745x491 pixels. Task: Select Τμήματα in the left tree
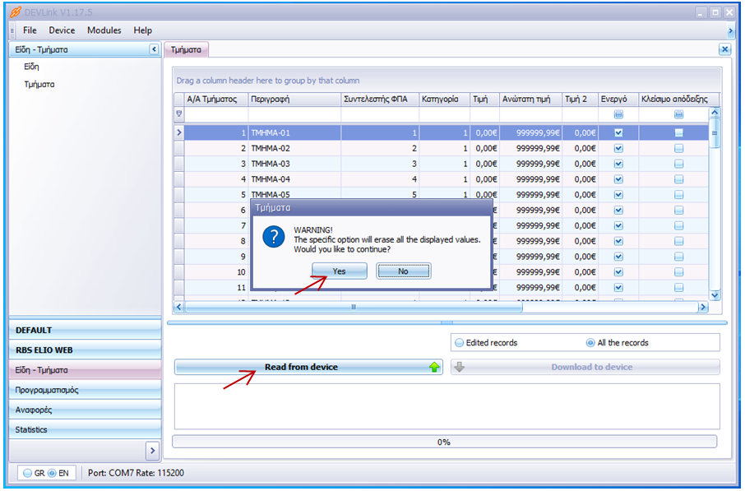[x=39, y=84]
